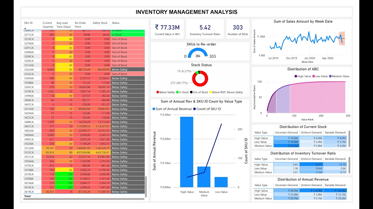Click the ₹ 114.0M annual revenue cell
373x209 pixels.
pyautogui.click(x=311, y=191)
